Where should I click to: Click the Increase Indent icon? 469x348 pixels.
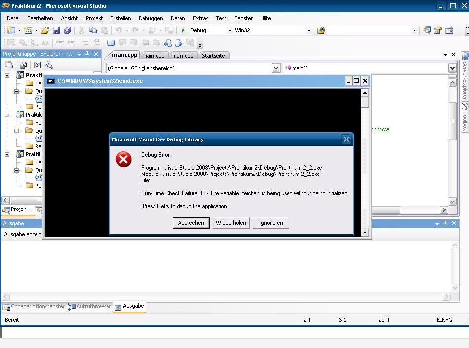(71, 43)
